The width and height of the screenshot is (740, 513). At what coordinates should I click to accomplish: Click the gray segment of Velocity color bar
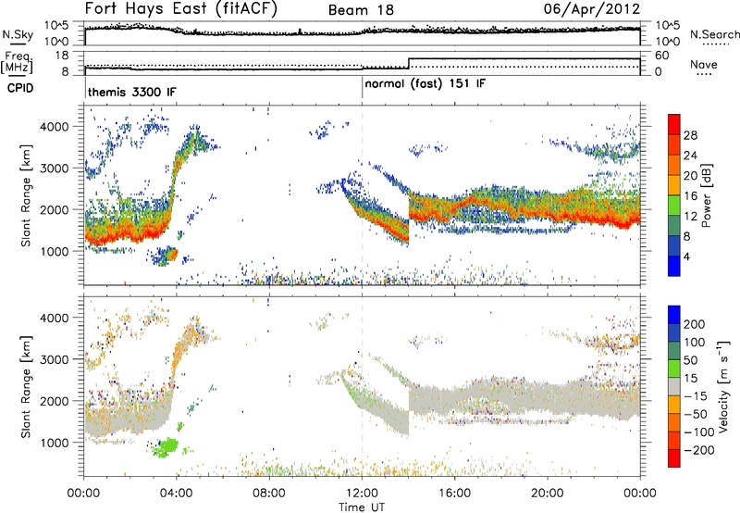tap(674, 386)
